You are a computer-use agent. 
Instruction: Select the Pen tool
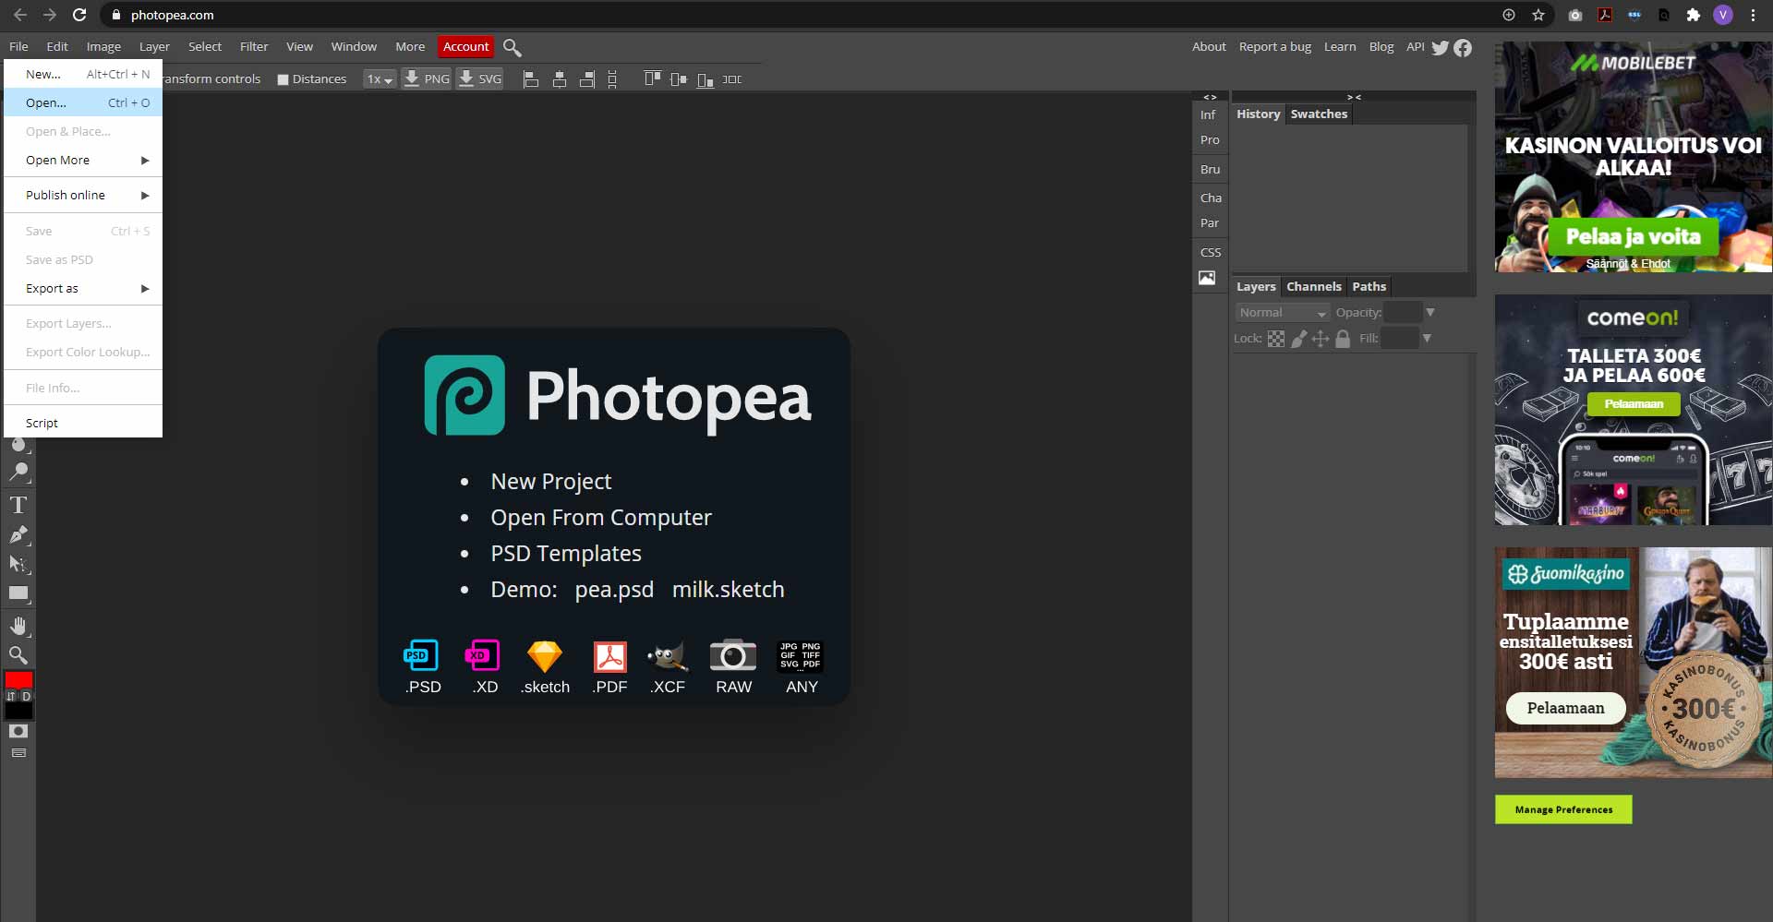click(x=18, y=534)
